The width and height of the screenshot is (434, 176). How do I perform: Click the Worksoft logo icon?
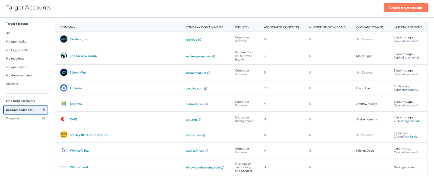[x=64, y=150]
